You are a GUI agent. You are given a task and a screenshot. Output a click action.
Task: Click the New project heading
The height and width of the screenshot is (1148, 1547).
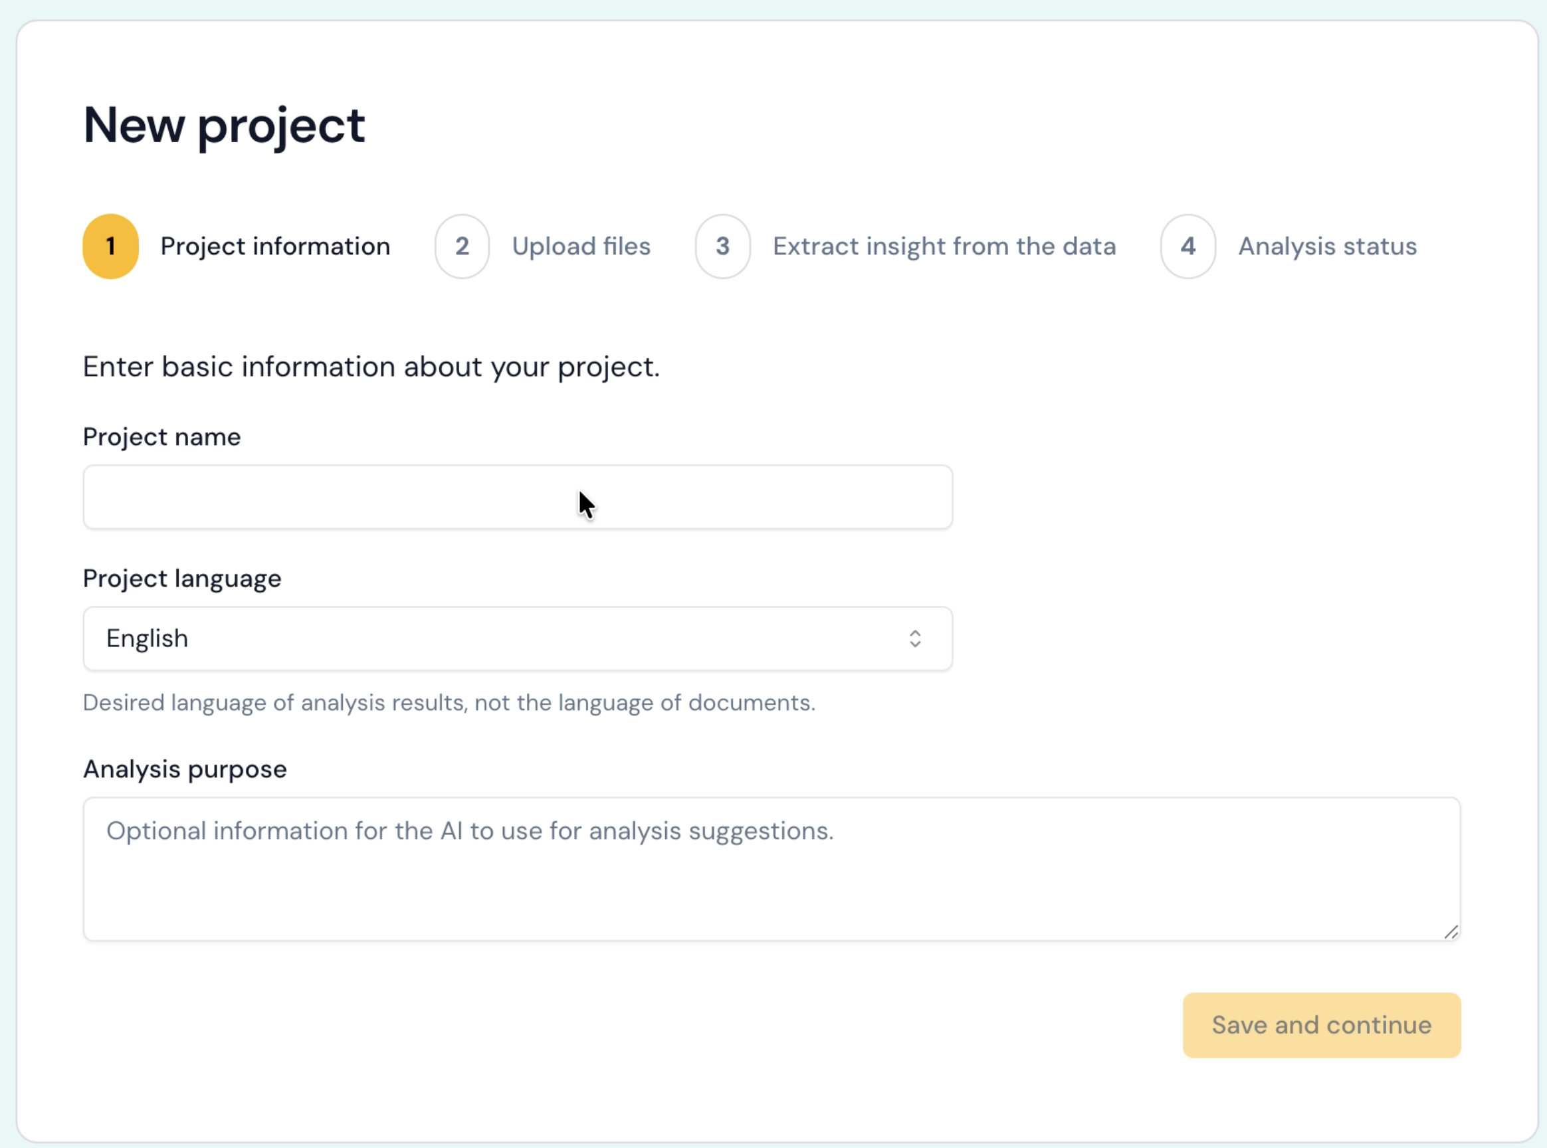coord(224,125)
